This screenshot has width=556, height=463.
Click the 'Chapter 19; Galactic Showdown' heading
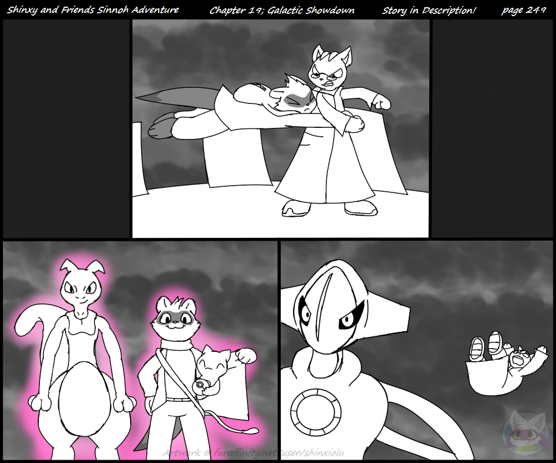tap(282, 10)
